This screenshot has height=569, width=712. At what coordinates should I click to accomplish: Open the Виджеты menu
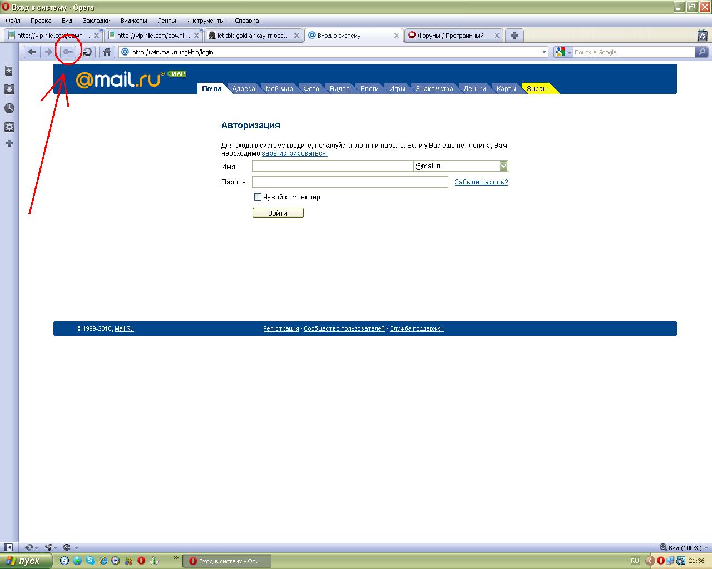pos(134,21)
